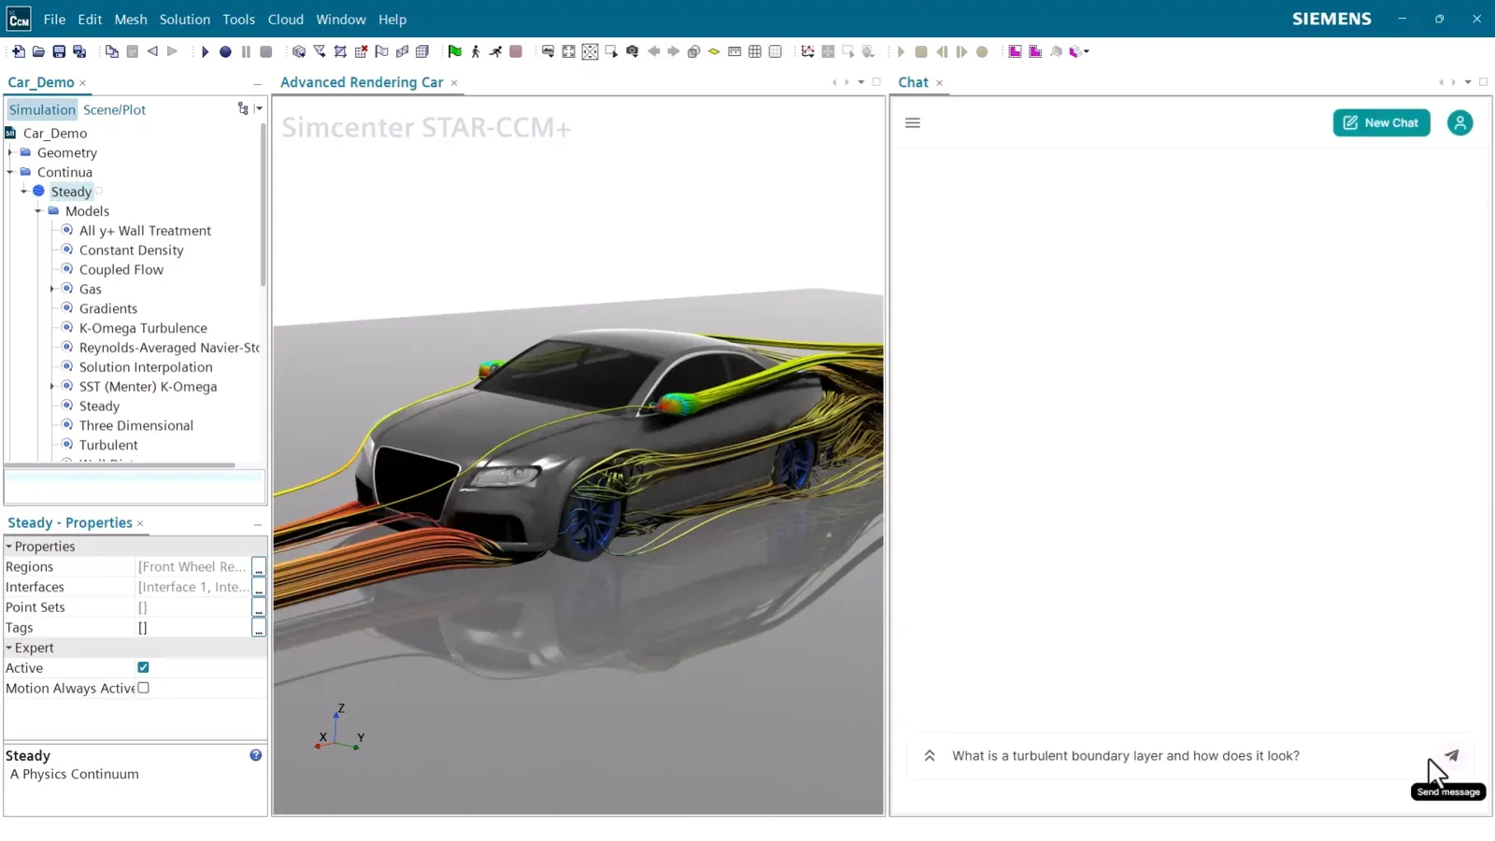
Task: Close the Steady - Properties panel
Action: 140,523
